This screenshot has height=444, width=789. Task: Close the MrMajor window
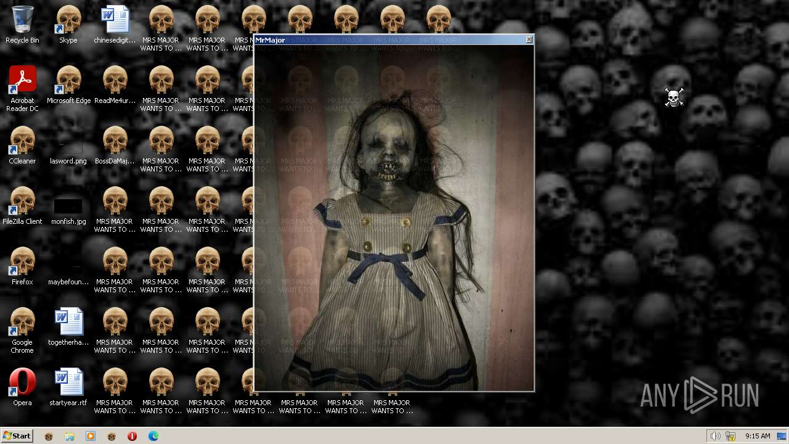click(529, 39)
